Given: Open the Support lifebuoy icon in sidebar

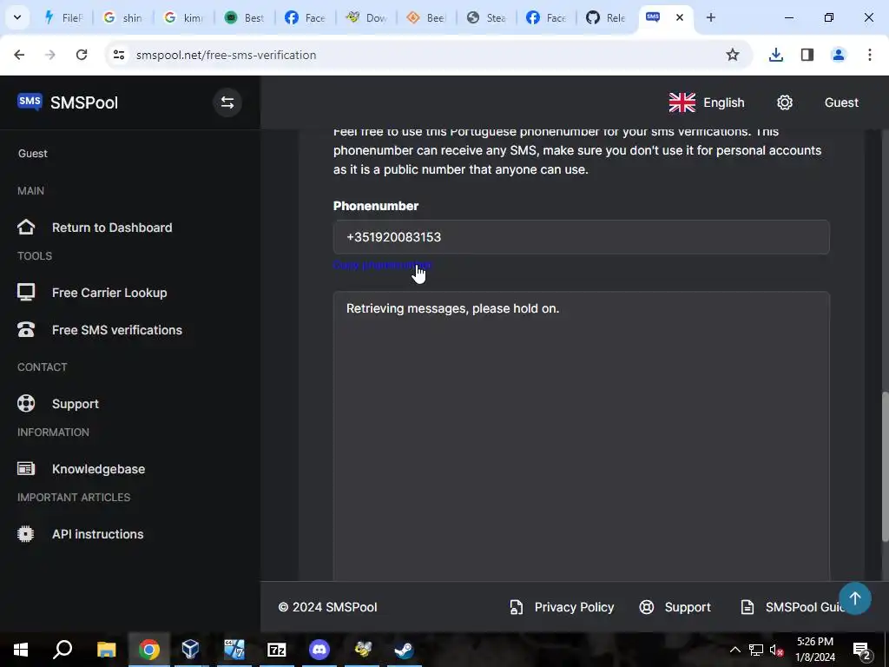Looking at the screenshot, I should click(x=26, y=403).
